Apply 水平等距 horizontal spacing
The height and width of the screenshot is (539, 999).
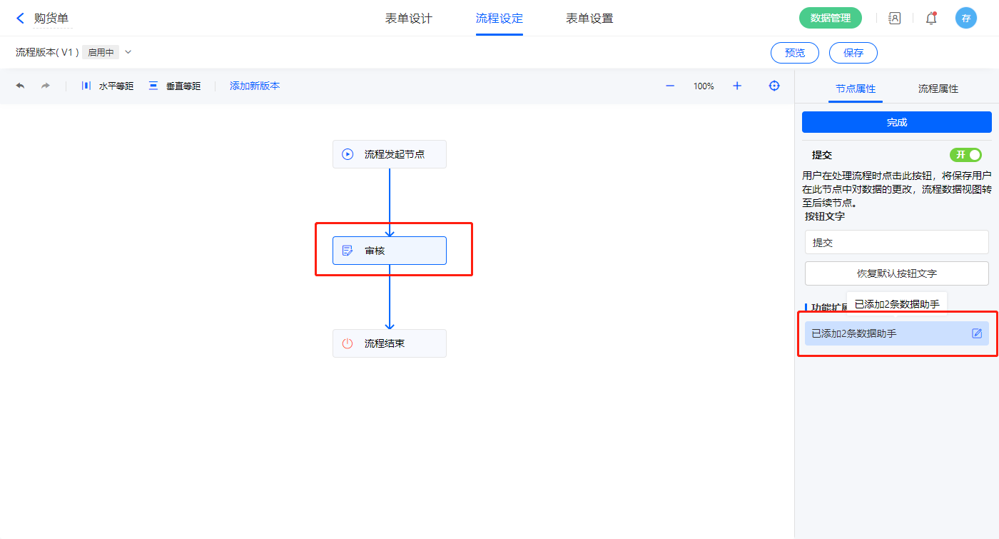pos(108,86)
